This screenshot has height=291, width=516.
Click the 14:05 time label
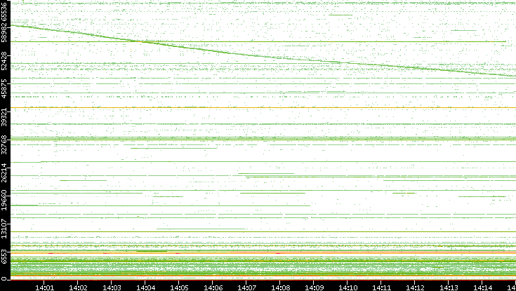(x=179, y=287)
